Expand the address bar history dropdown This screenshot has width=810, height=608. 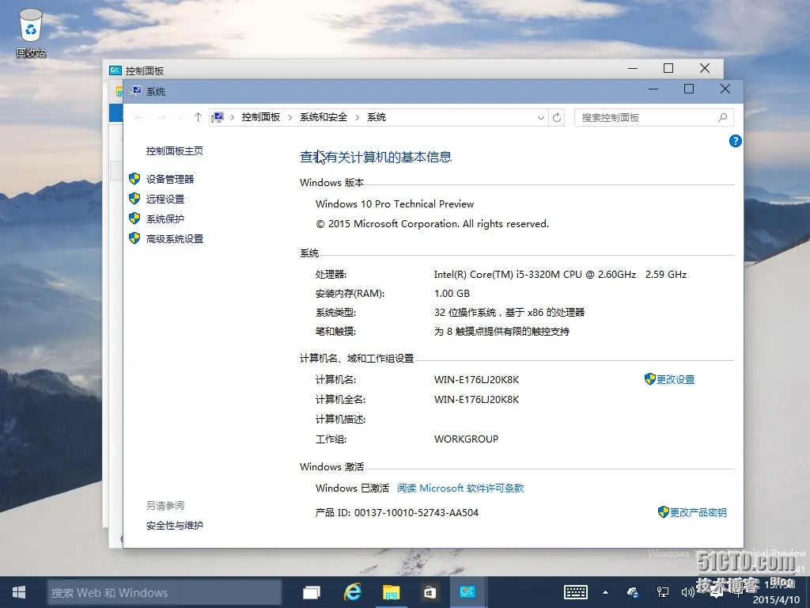click(x=541, y=118)
